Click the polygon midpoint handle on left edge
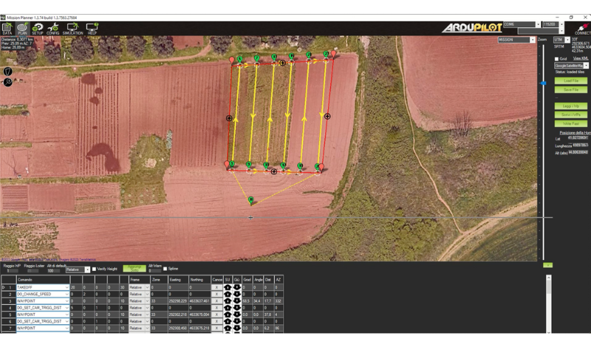The height and width of the screenshot is (347, 591). (x=229, y=118)
